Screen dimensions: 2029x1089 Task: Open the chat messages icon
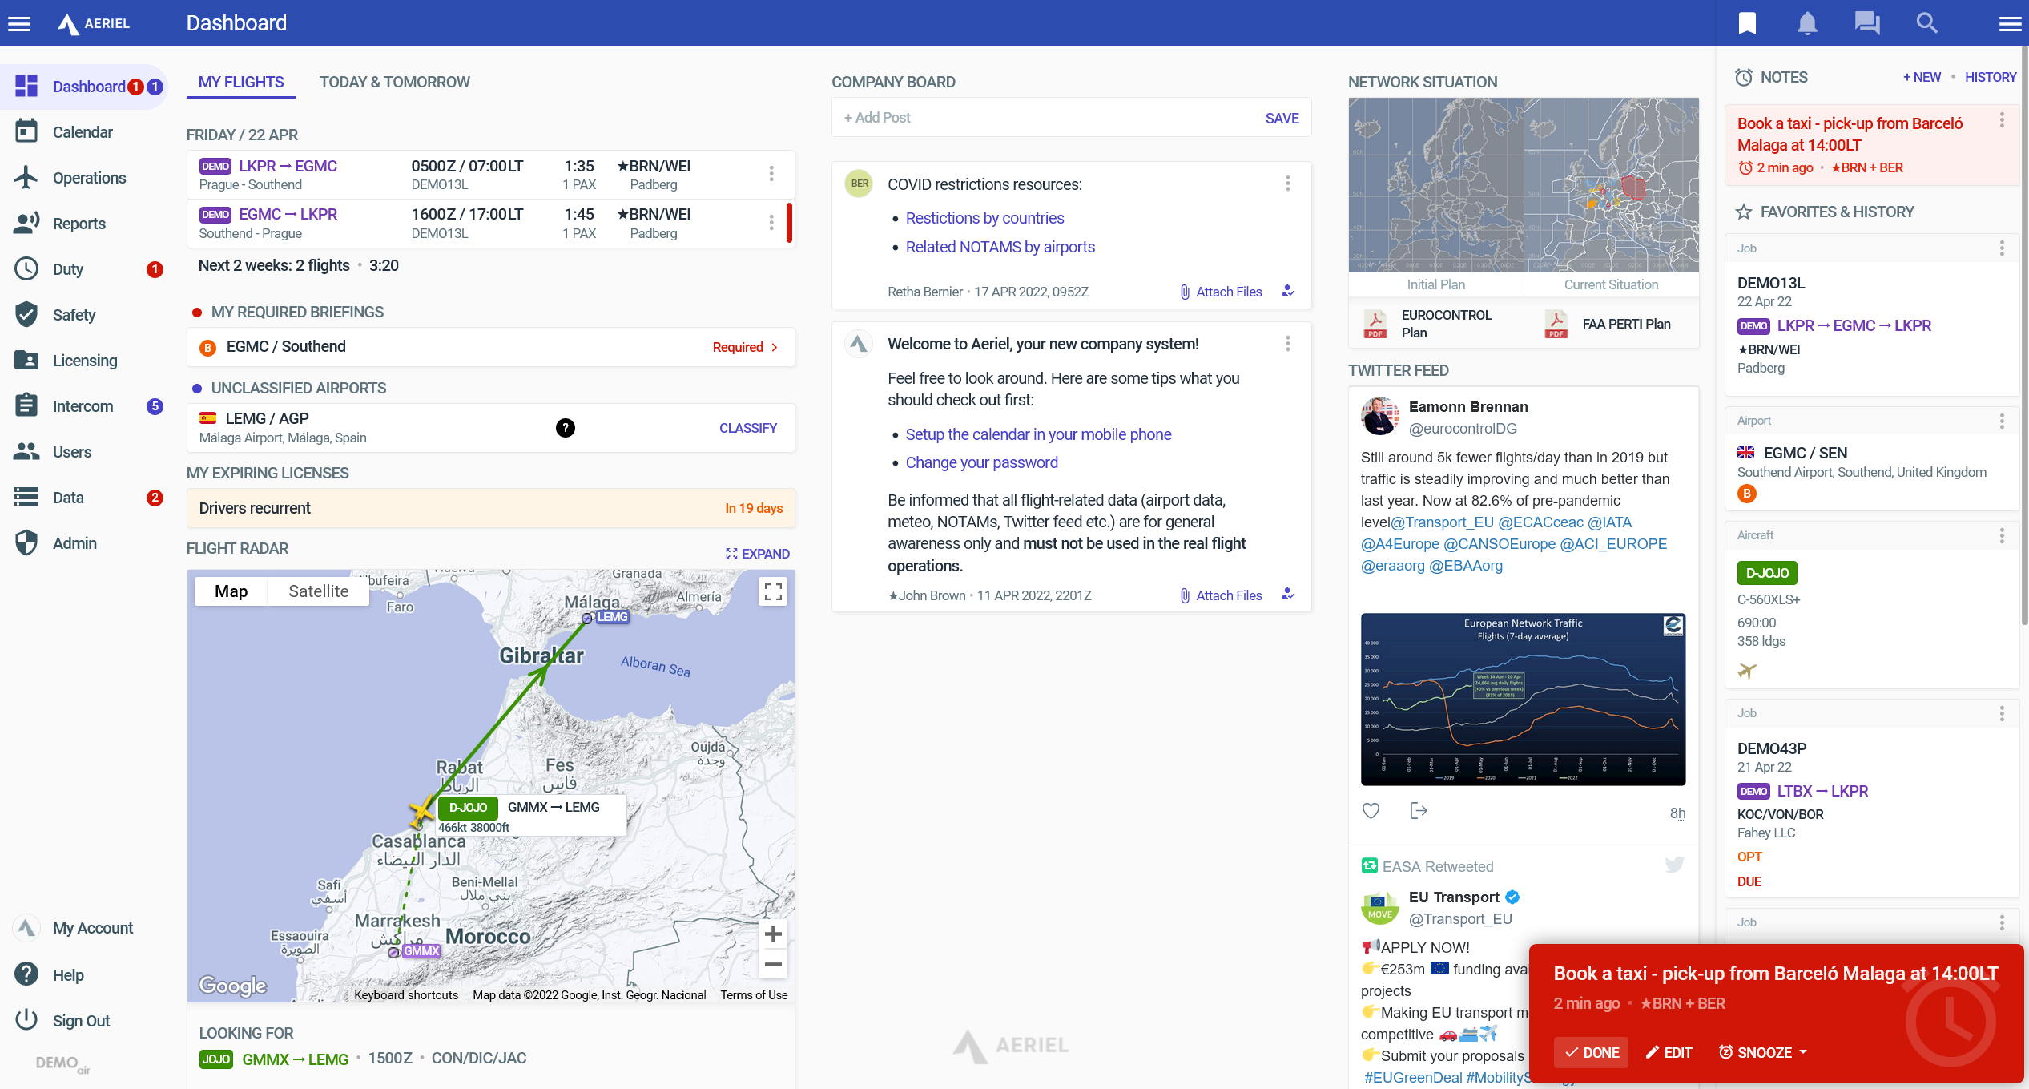pos(1866,23)
